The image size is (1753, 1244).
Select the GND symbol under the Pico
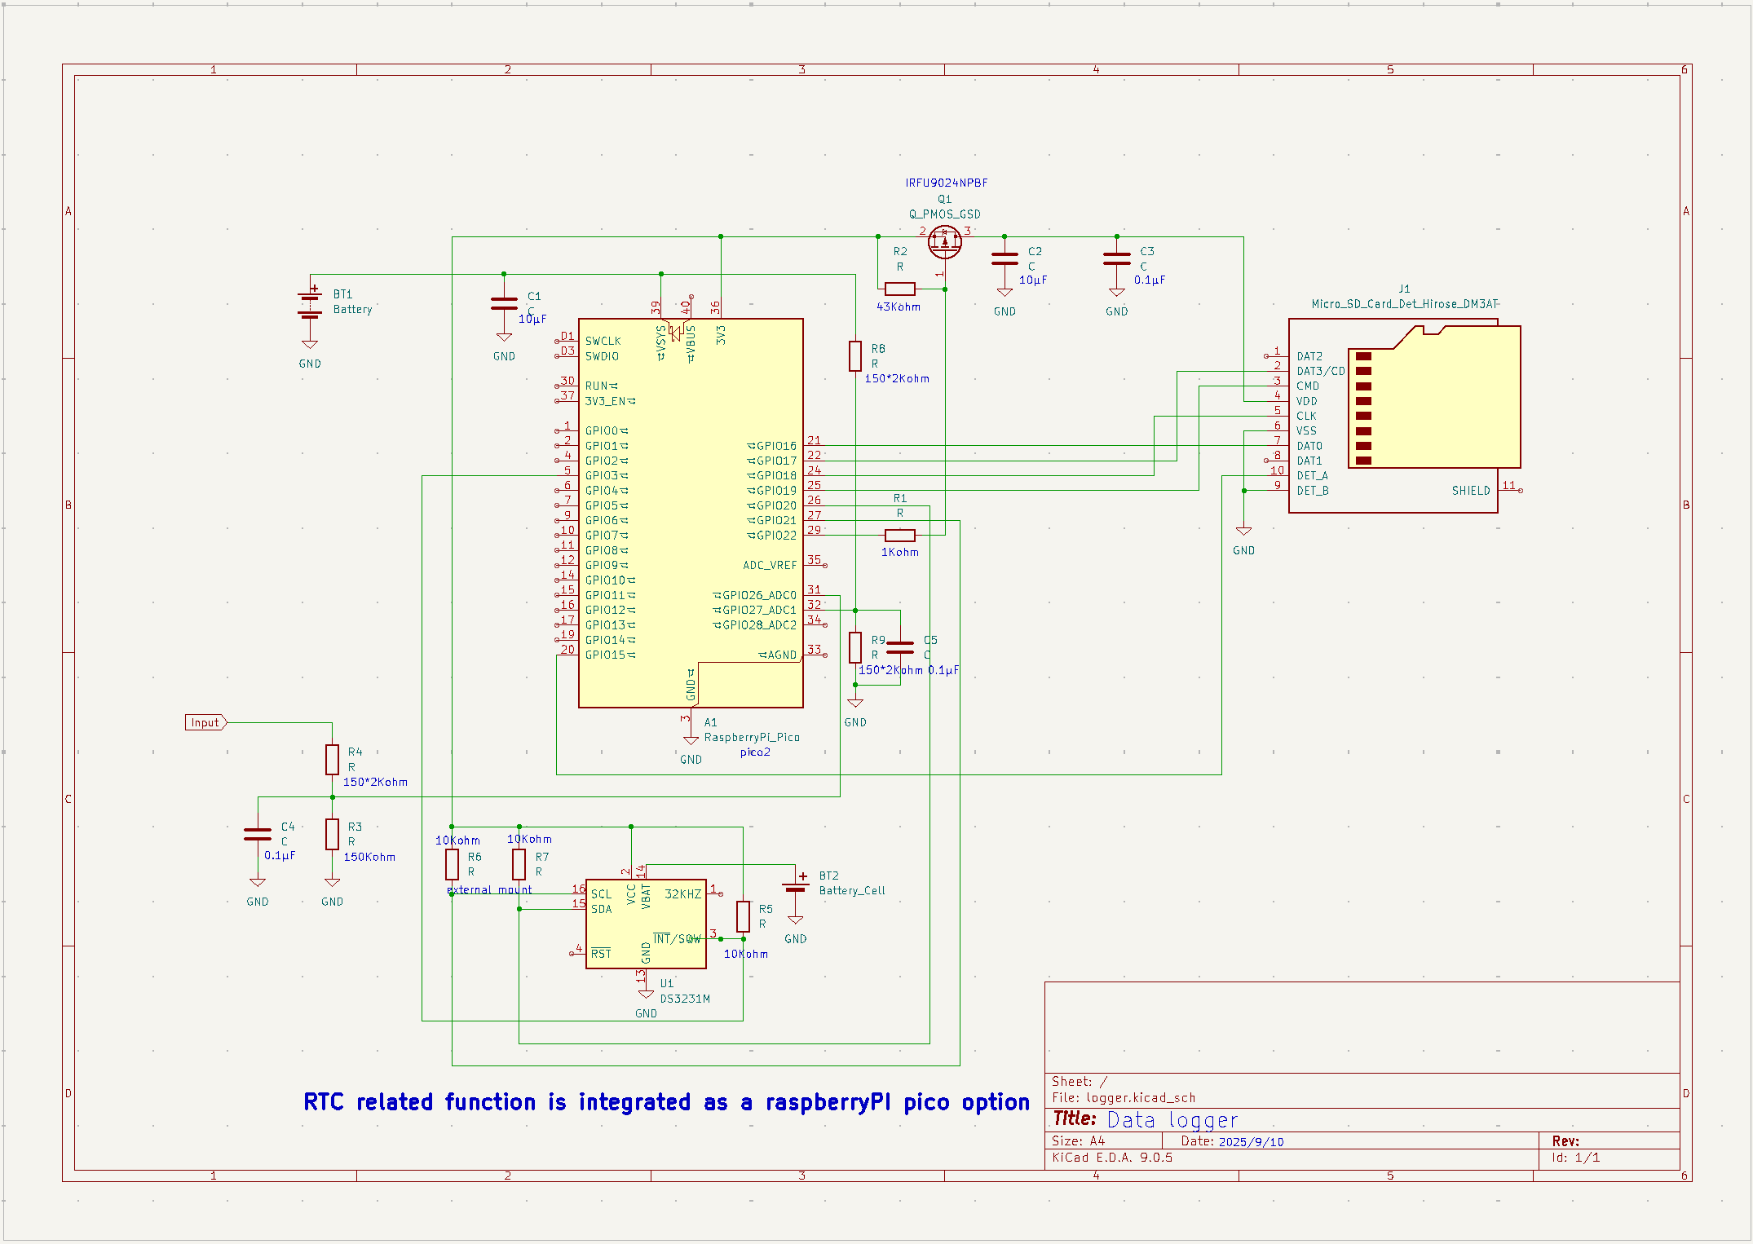tap(691, 740)
